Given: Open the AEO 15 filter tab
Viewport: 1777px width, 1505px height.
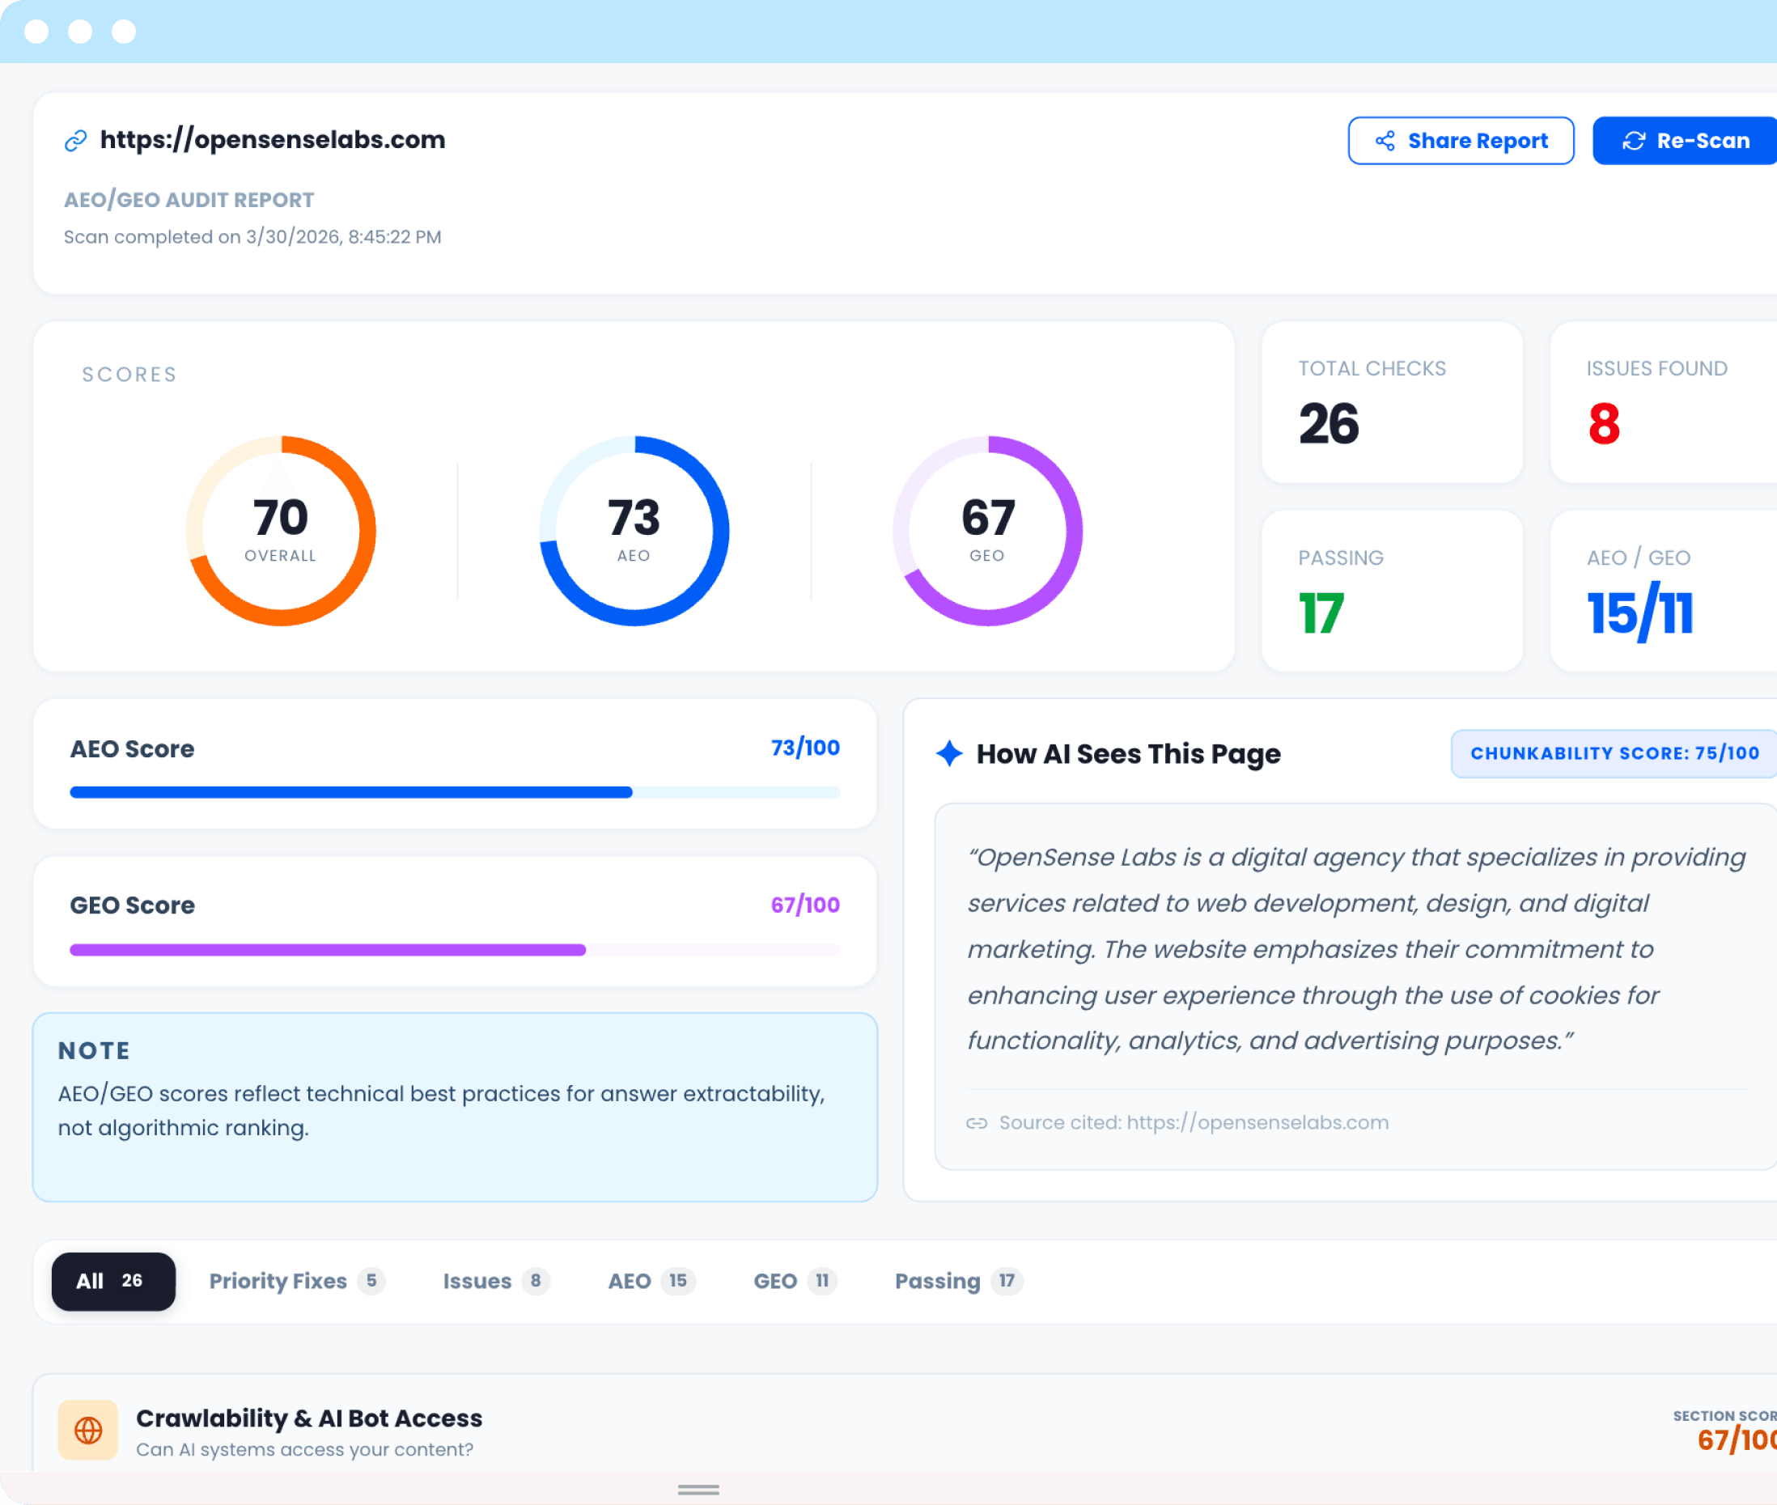Looking at the screenshot, I should coord(651,1282).
